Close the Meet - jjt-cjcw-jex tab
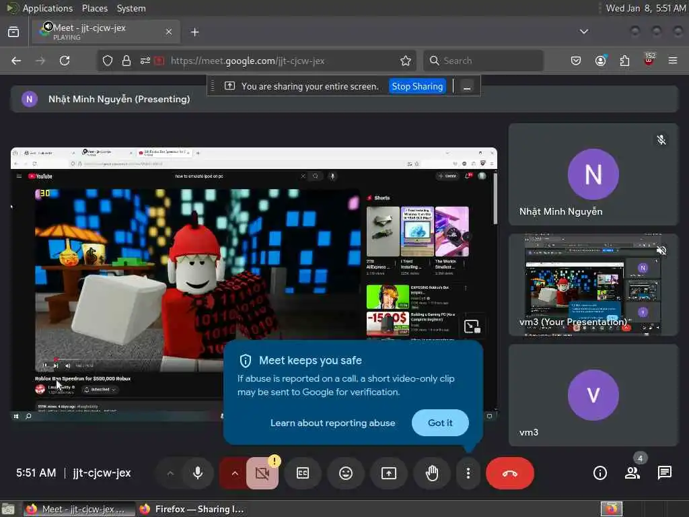 click(169, 32)
